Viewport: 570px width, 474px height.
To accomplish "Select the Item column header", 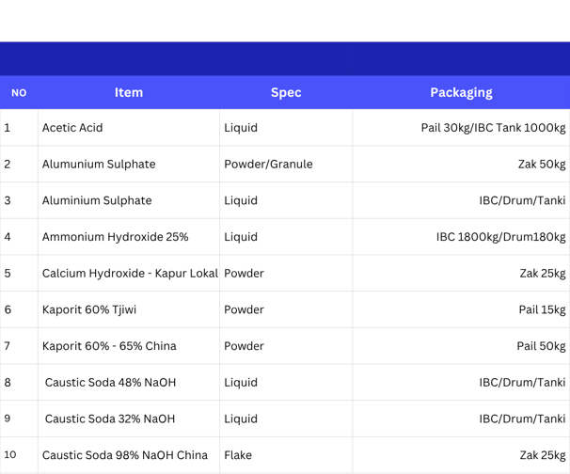I will pyautogui.click(x=129, y=93).
